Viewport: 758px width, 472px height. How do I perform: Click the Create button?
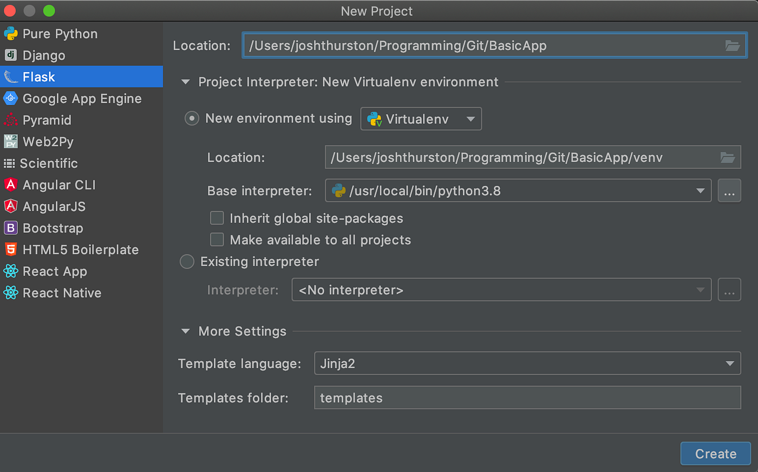pyautogui.click(x=715, y=454)
